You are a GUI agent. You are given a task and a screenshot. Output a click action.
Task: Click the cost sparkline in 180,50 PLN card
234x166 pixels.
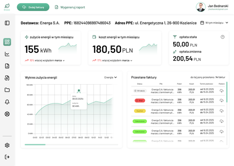(x=148, y=49)
